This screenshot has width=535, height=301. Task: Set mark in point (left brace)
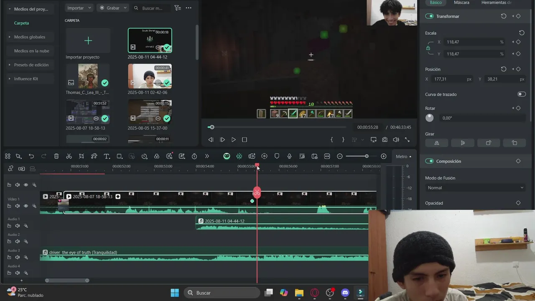[x=332, y=140]
